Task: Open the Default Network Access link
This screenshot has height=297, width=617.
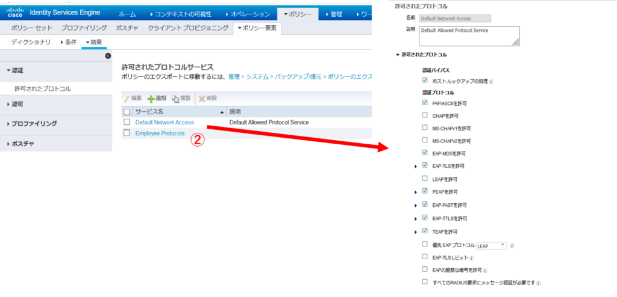Action: [x=164, y=122]
